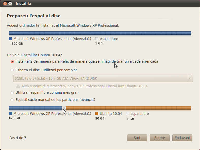The height and width of the screenshot is (150, 200).
Task: Click the Endavant button to continue
Action: pyautogui.click(x=182, y=138)
